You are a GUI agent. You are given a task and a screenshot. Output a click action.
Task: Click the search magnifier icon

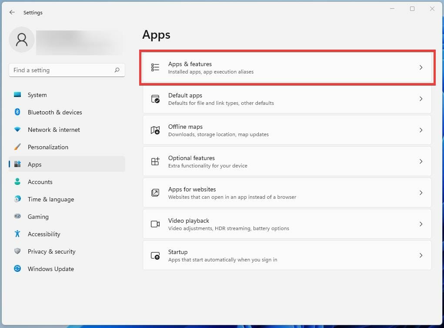click(117, 70)
